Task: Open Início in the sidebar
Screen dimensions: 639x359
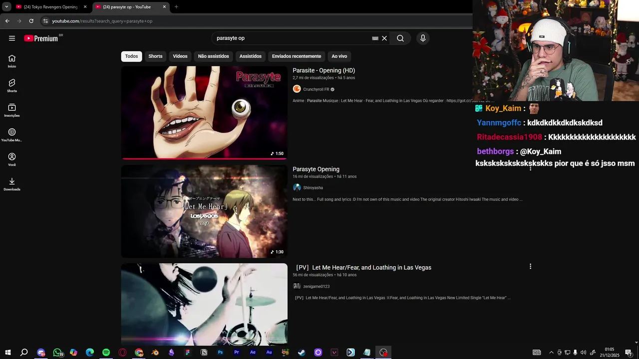Action: 12,61
